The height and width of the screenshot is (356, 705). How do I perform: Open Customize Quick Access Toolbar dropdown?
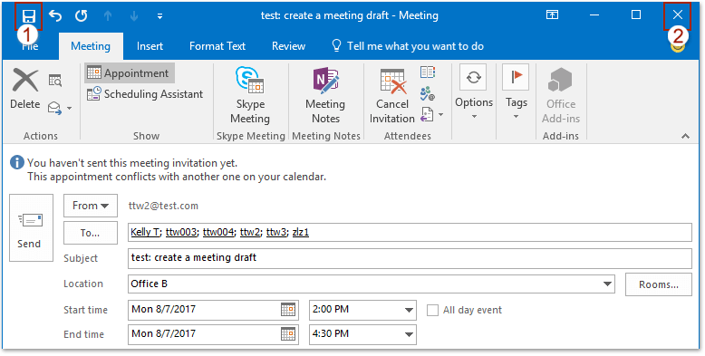pos(160,16)
